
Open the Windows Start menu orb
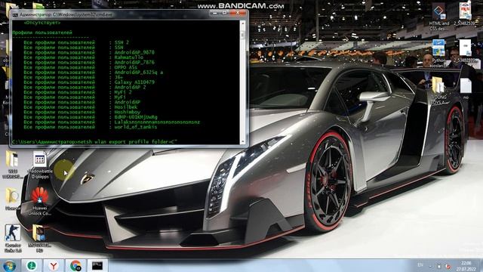point(10,265)
